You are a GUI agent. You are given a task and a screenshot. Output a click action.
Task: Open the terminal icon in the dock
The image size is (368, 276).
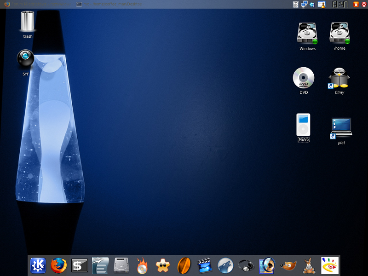click(x=80, y=265)
